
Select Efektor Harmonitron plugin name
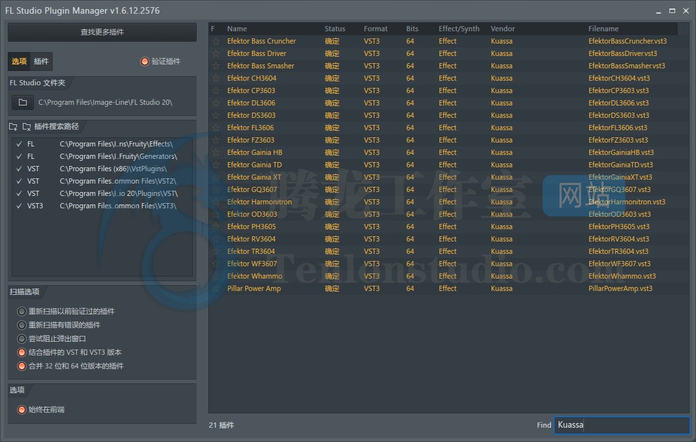(x=259, y=202)
